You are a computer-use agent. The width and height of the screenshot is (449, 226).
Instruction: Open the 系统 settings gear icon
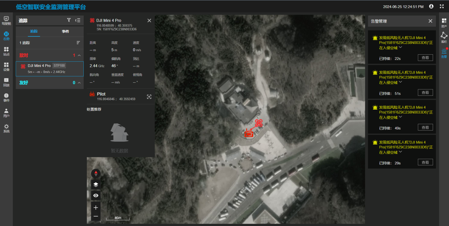pos(6,128)
